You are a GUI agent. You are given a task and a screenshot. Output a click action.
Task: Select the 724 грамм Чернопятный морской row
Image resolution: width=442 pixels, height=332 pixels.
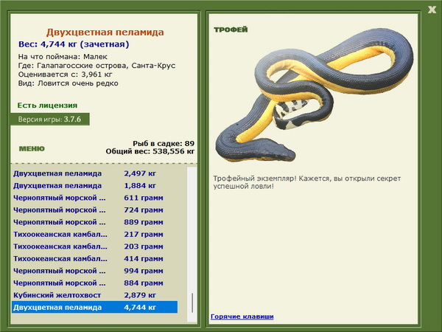point(95,210)
